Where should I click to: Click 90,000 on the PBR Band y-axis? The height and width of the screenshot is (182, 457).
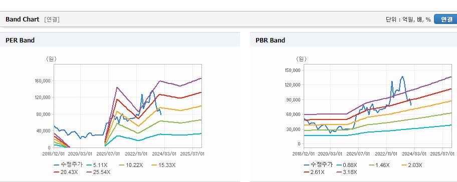tap(294, 99)
